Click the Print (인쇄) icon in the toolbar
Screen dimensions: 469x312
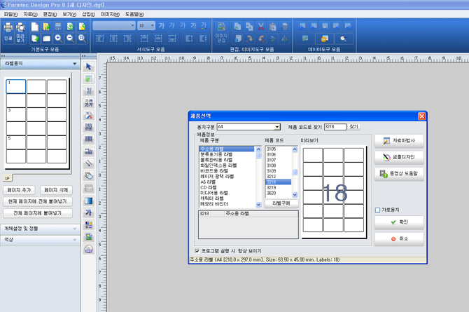tap(8, 32)
